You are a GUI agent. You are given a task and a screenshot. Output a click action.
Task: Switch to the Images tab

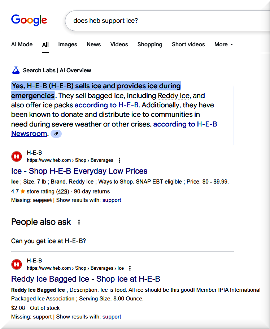pyautogui.click(x=67, y=44)
